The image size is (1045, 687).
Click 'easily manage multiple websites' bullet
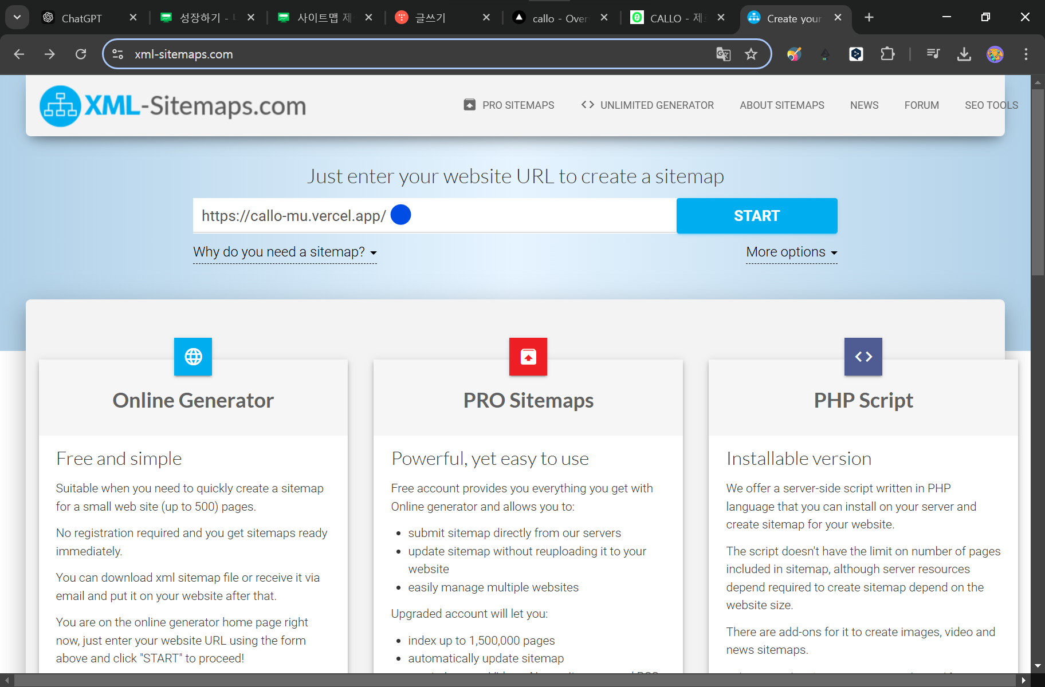tap(493, 587)
